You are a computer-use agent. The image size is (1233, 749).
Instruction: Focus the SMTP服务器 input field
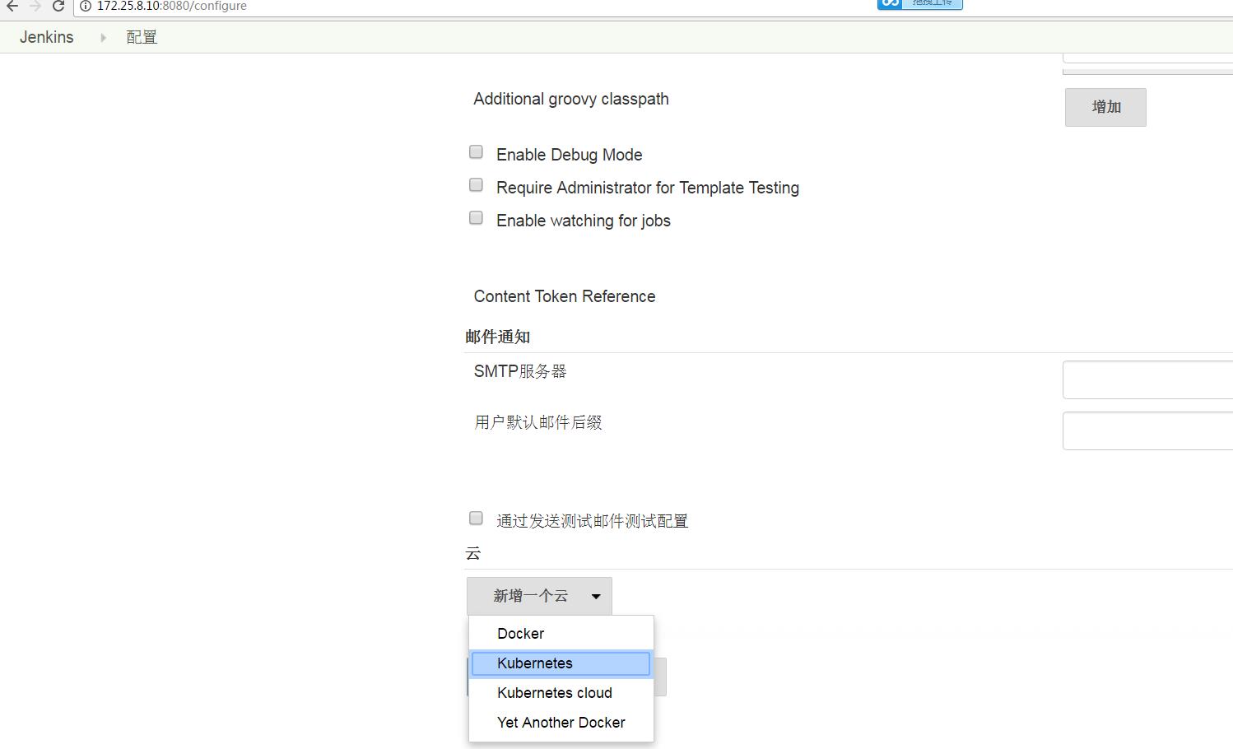1147,379
